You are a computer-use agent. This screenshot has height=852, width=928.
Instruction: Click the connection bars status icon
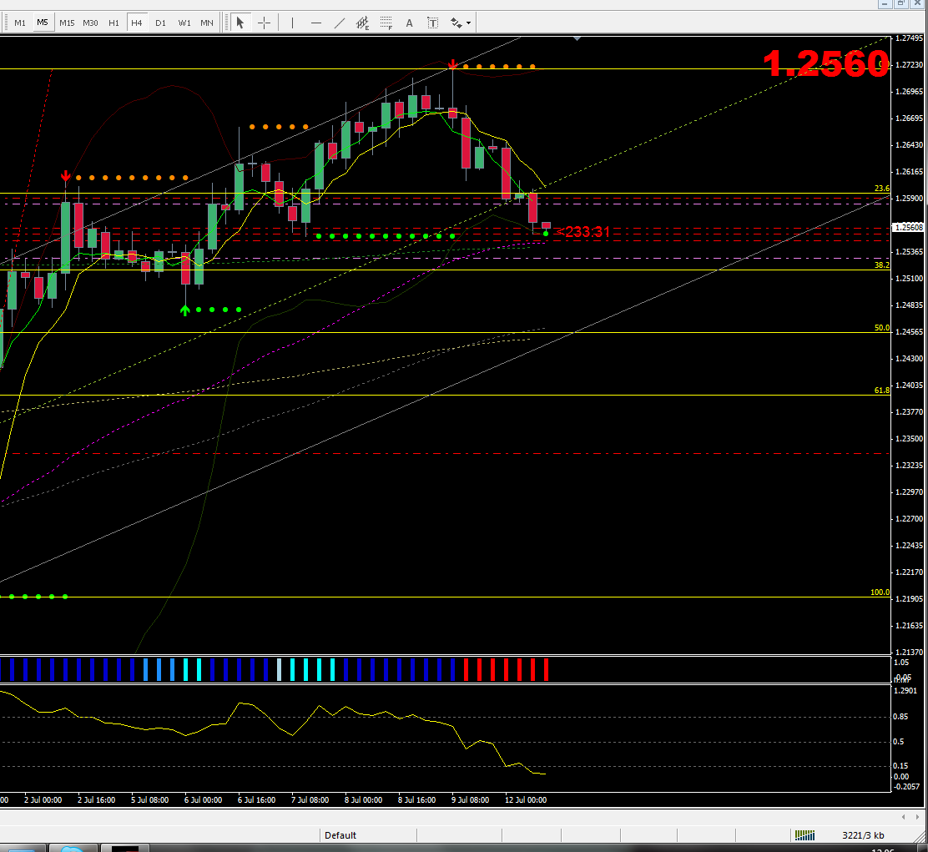point(804,835)
